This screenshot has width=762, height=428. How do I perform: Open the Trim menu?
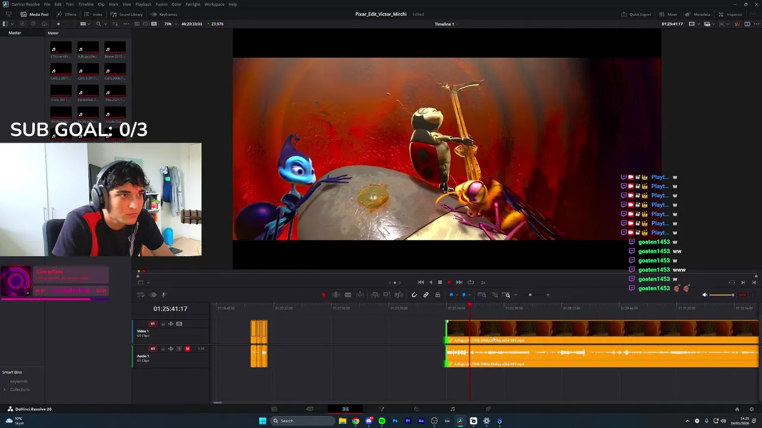(70, 4)
